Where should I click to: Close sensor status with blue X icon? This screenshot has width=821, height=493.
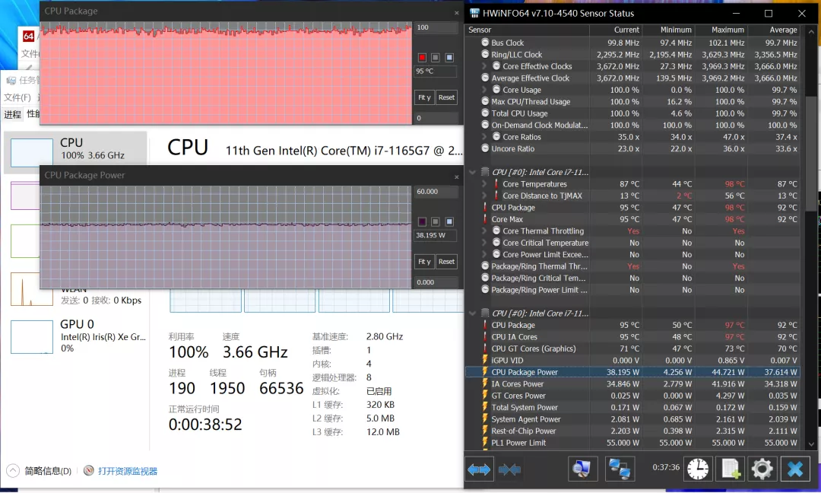pos(795,469)
